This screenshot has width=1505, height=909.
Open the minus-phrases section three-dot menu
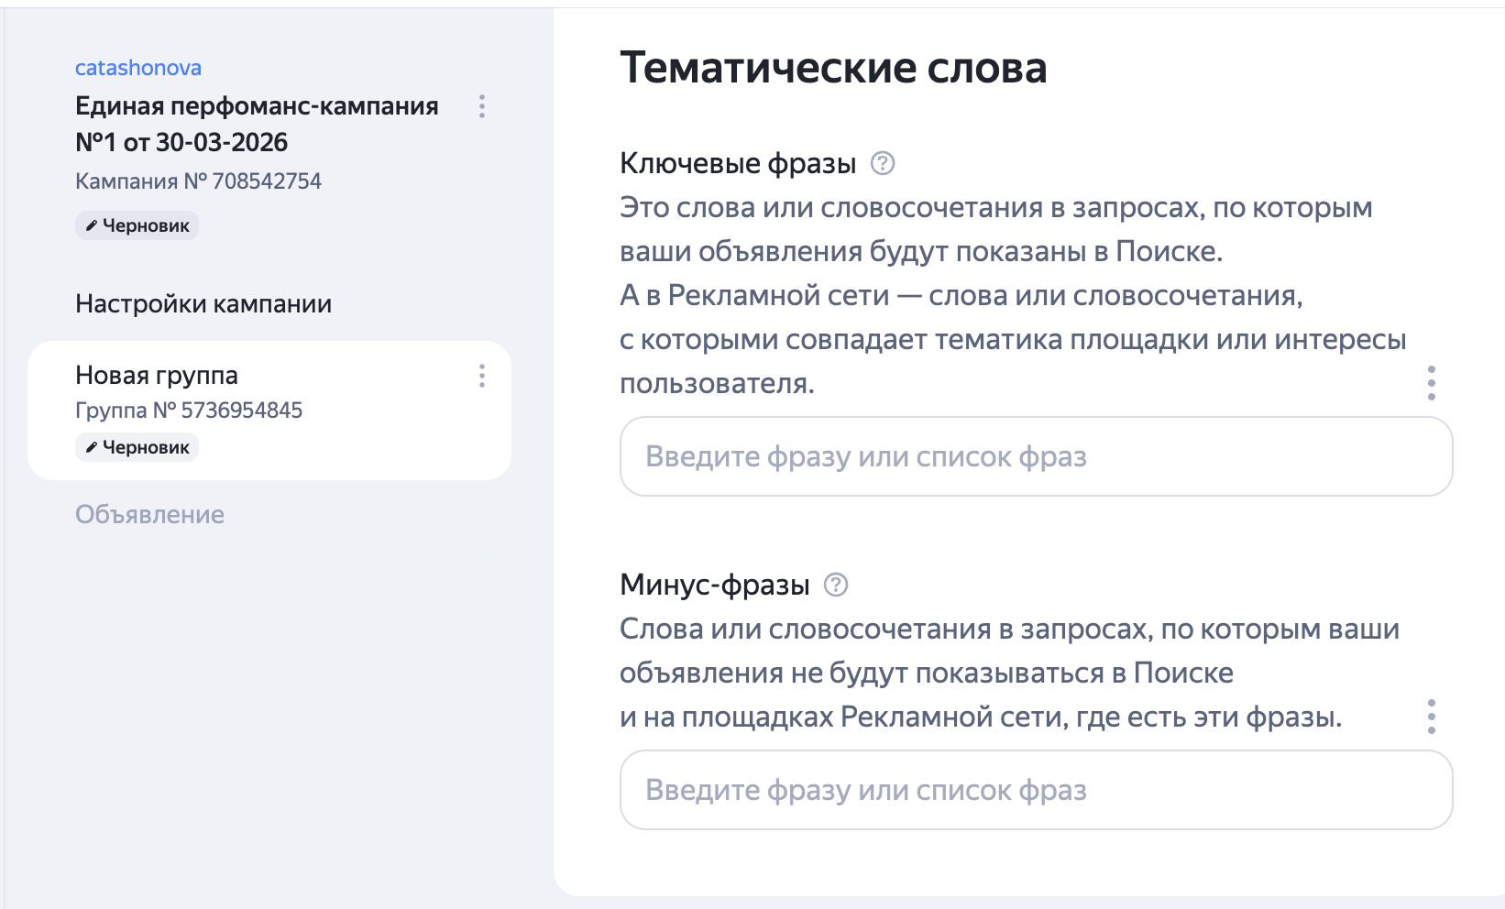pos(1432,717)
